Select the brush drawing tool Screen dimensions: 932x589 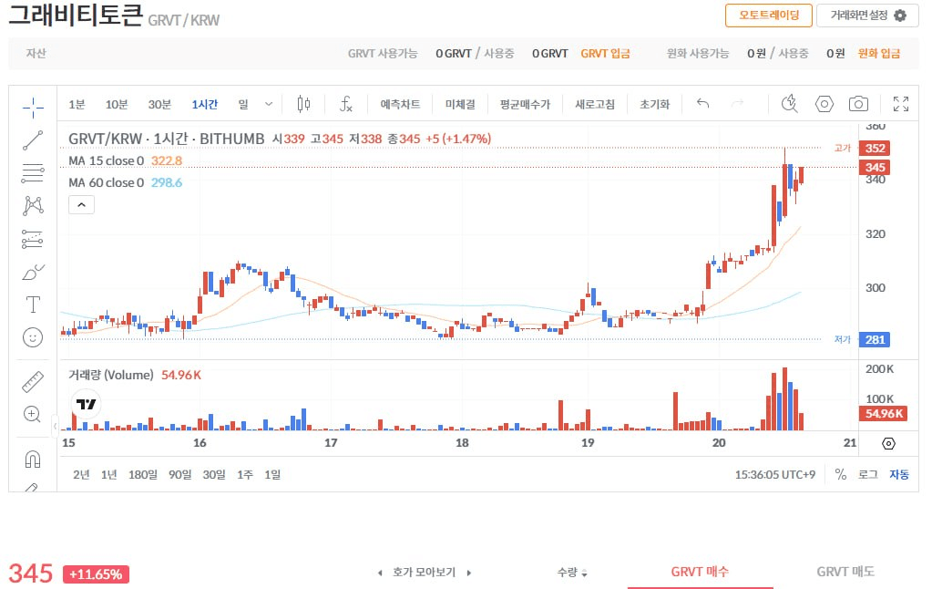click(x=33, y=272)
